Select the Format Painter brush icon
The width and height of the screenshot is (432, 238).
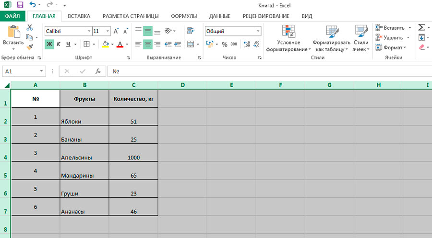pyautogui.click(x=30, y=47)
